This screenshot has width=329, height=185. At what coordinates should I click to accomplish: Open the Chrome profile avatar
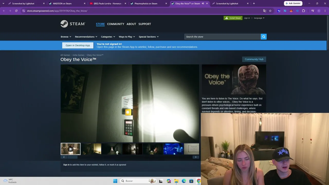coord(319,11)
